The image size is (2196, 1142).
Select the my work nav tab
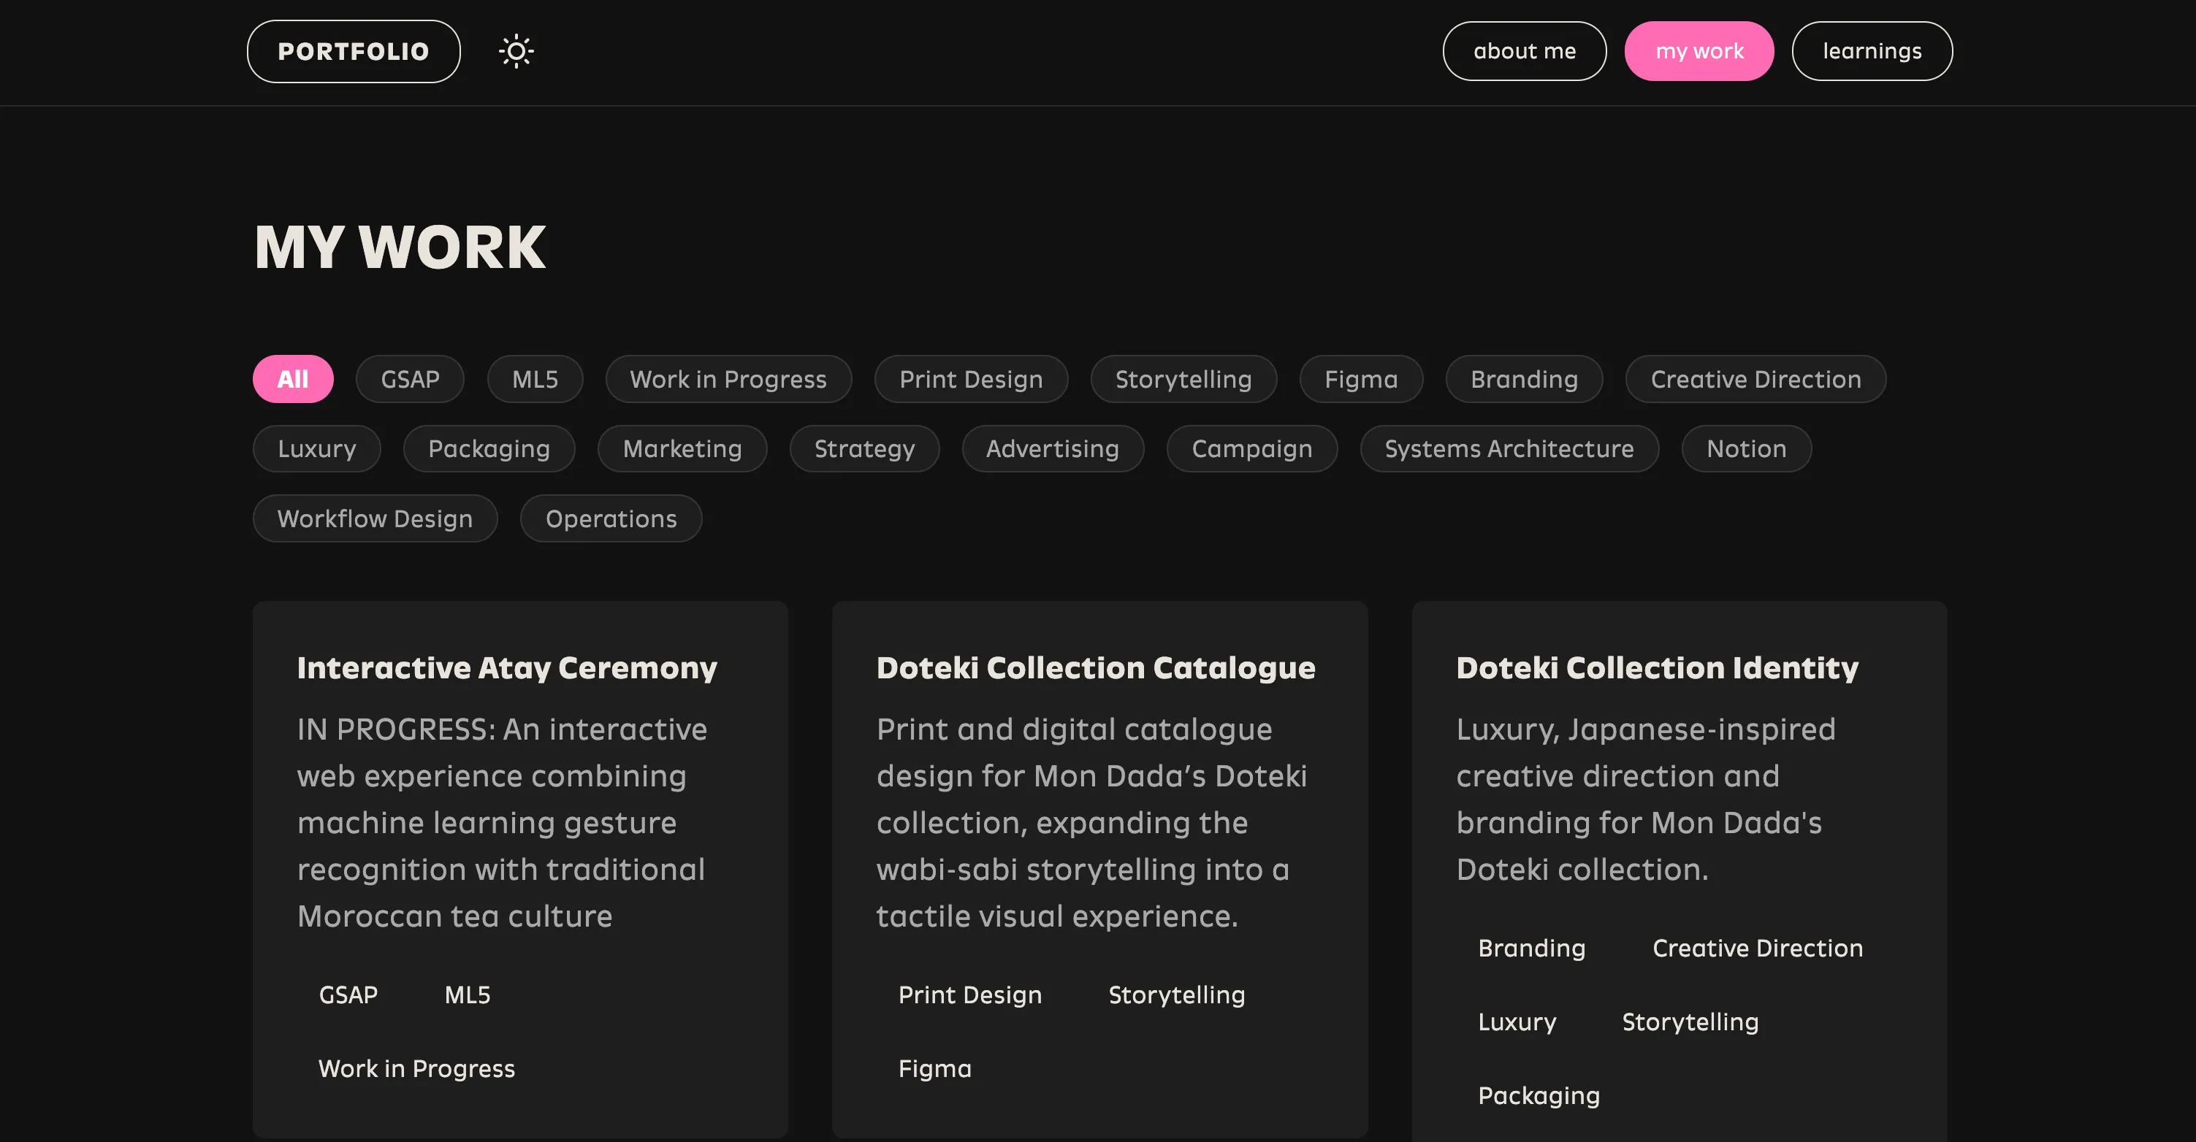[x=1699, y=51]
